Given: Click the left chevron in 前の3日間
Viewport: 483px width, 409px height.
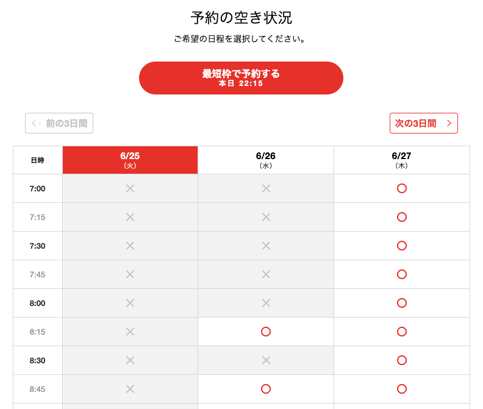Looking at the screenshot, I should click(x=34, y=124).
